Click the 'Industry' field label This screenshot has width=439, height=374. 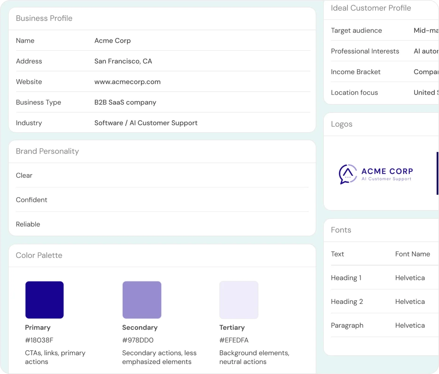pos(29,123)
